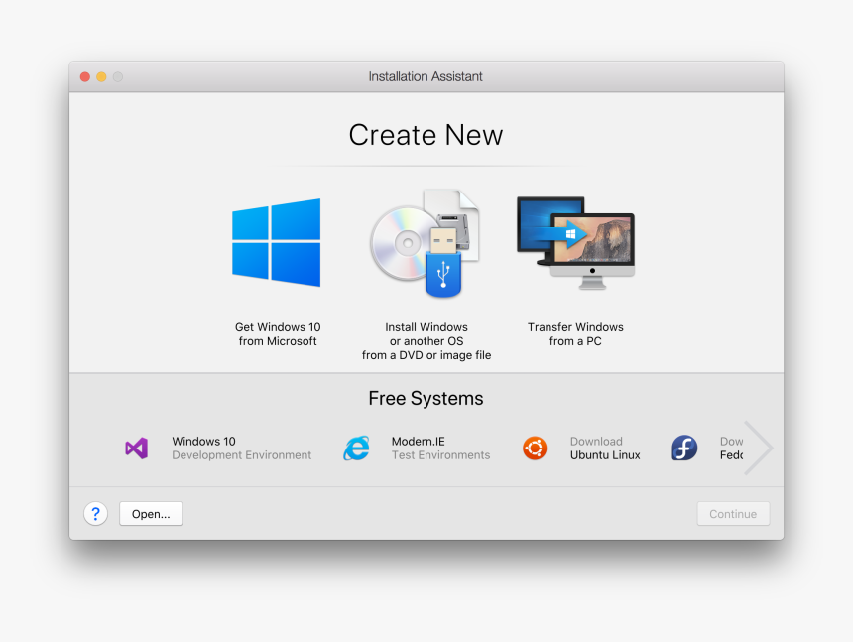Pick the Transfer Windows from PC icon
Viewport: 853px width, 642px height.
575,243
